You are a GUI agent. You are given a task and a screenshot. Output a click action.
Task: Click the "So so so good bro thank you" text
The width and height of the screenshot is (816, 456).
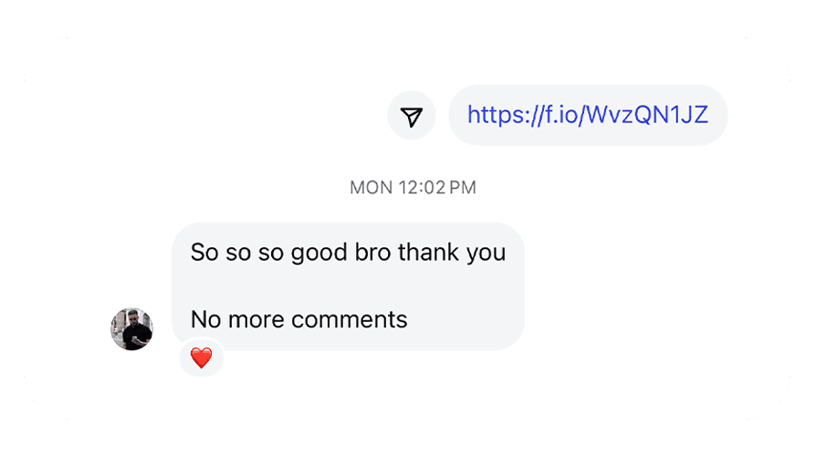coord(348,253)
